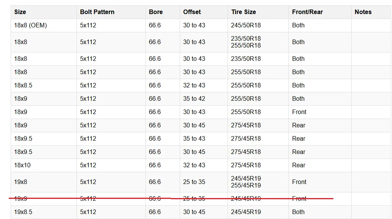Select the 32 to 43 offset in 18x8.5 row

(x=194, y=85)
